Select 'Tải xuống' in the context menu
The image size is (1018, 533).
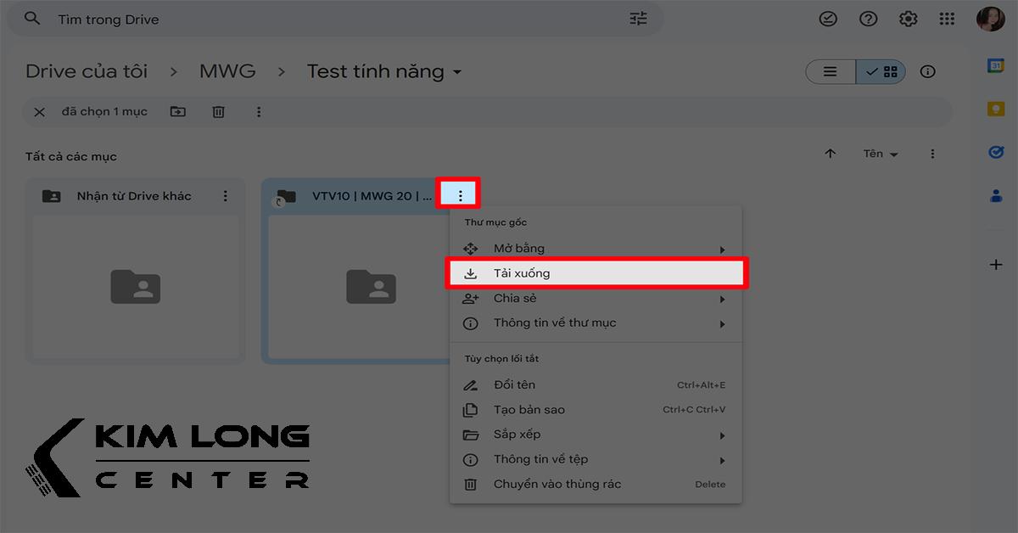coord(523,272)
